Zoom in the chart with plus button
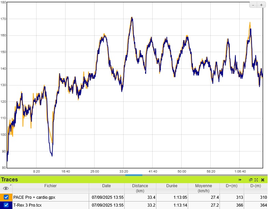The width and height of the screenshot is (269, 209). point(261,5)
